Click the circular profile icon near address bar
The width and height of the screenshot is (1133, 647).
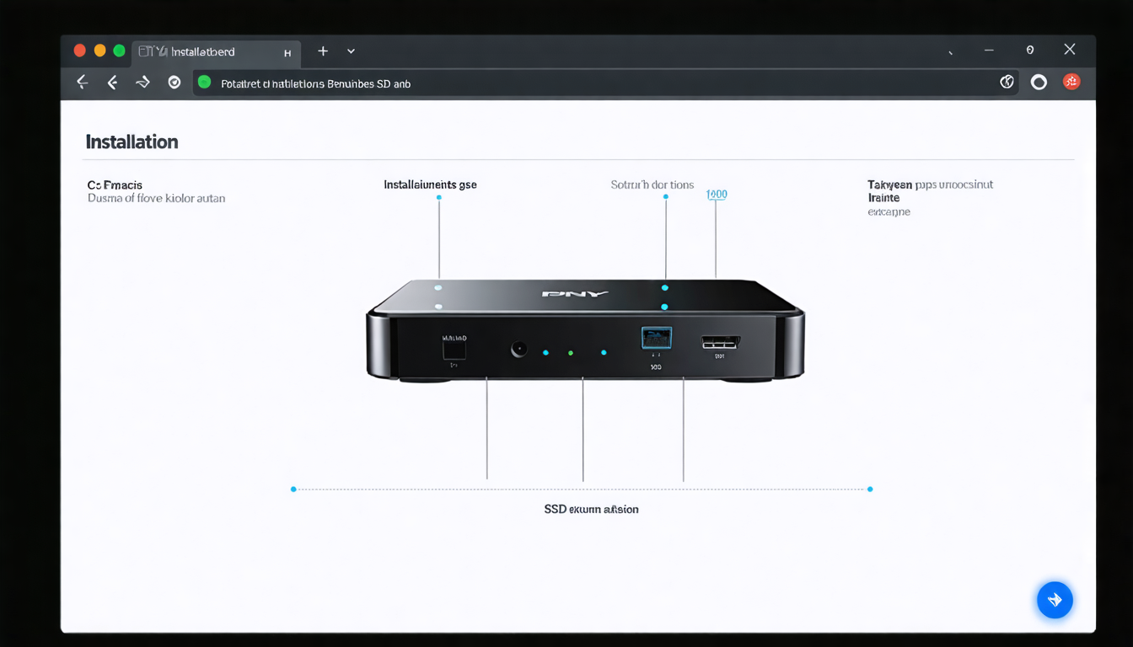[1039, 82]
